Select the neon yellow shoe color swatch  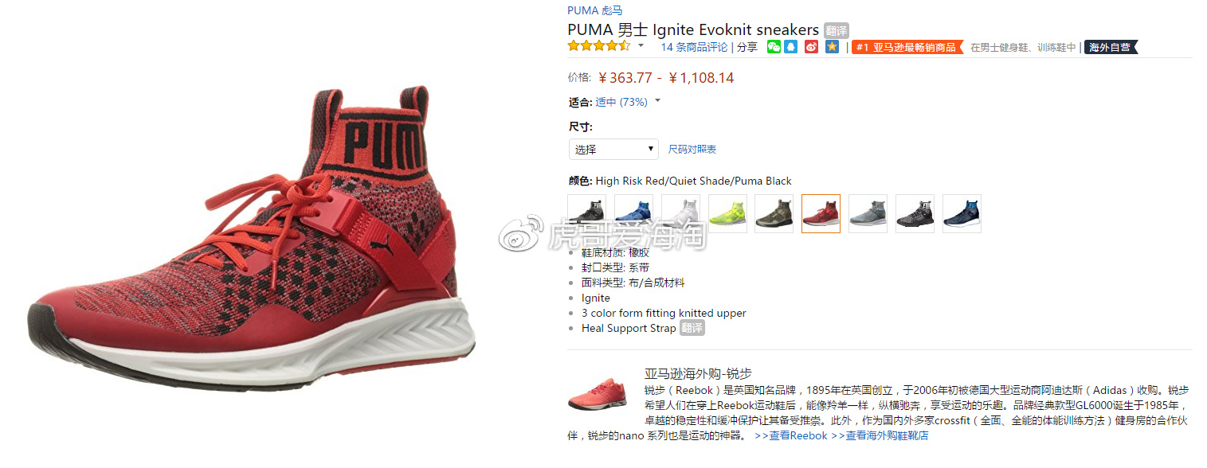(727, 213)
